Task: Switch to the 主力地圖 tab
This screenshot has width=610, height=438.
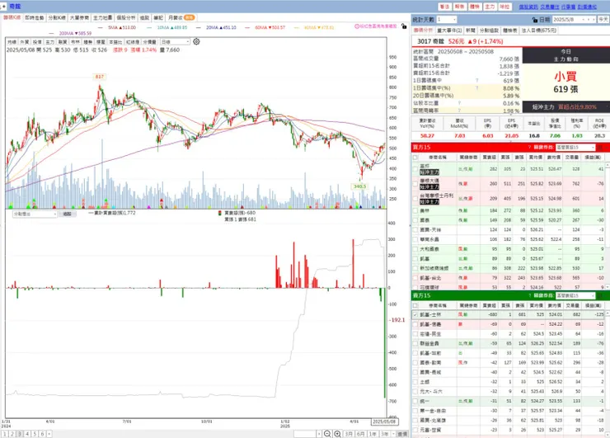Action: [x=103, y=18]
